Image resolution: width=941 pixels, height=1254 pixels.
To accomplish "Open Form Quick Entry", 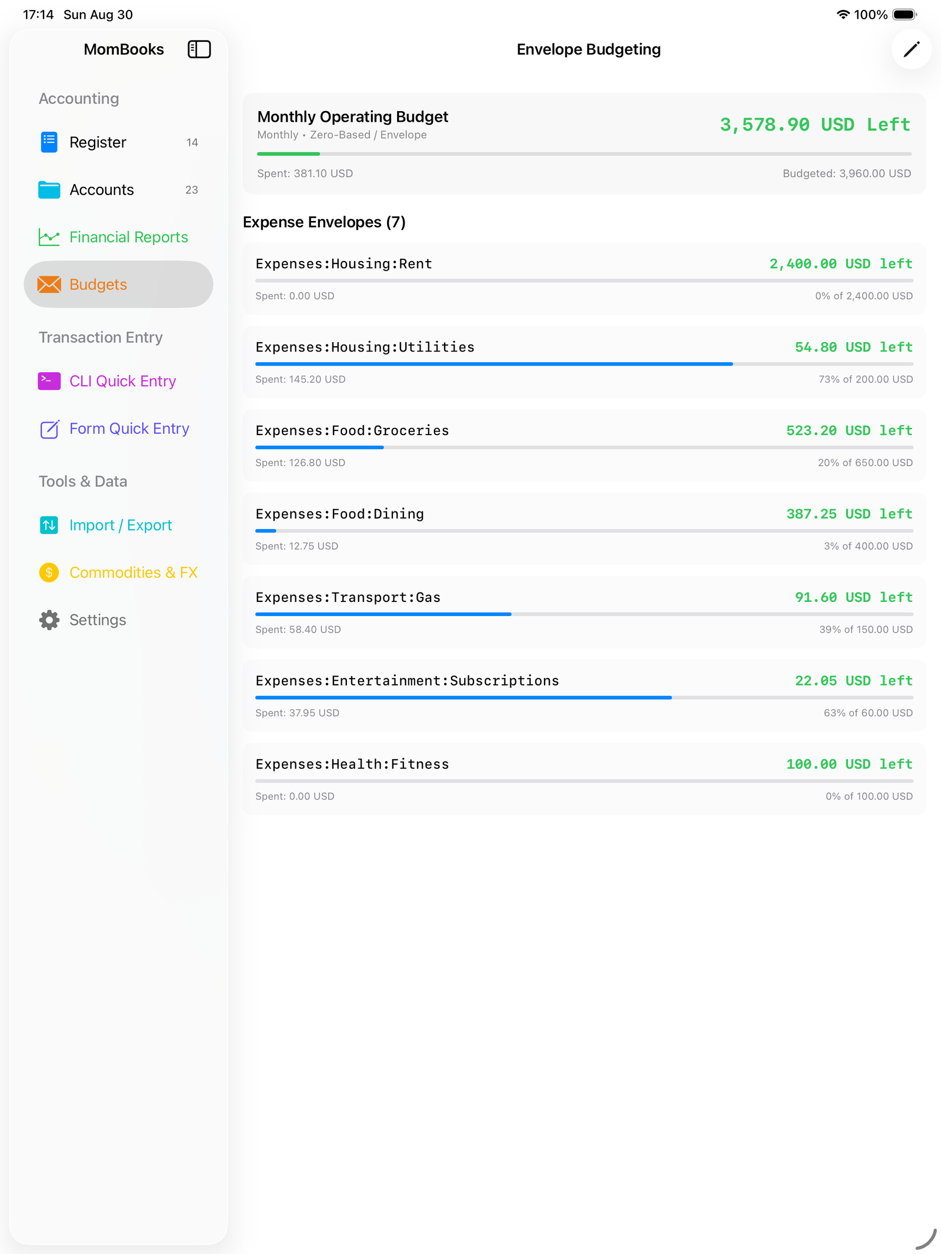I will click(118, 429).
